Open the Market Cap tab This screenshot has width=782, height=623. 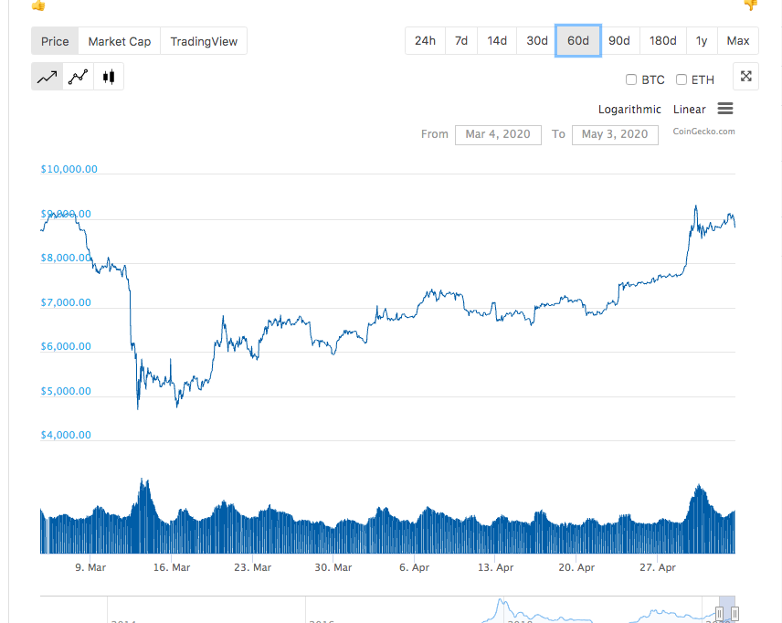tap(119, 41)
